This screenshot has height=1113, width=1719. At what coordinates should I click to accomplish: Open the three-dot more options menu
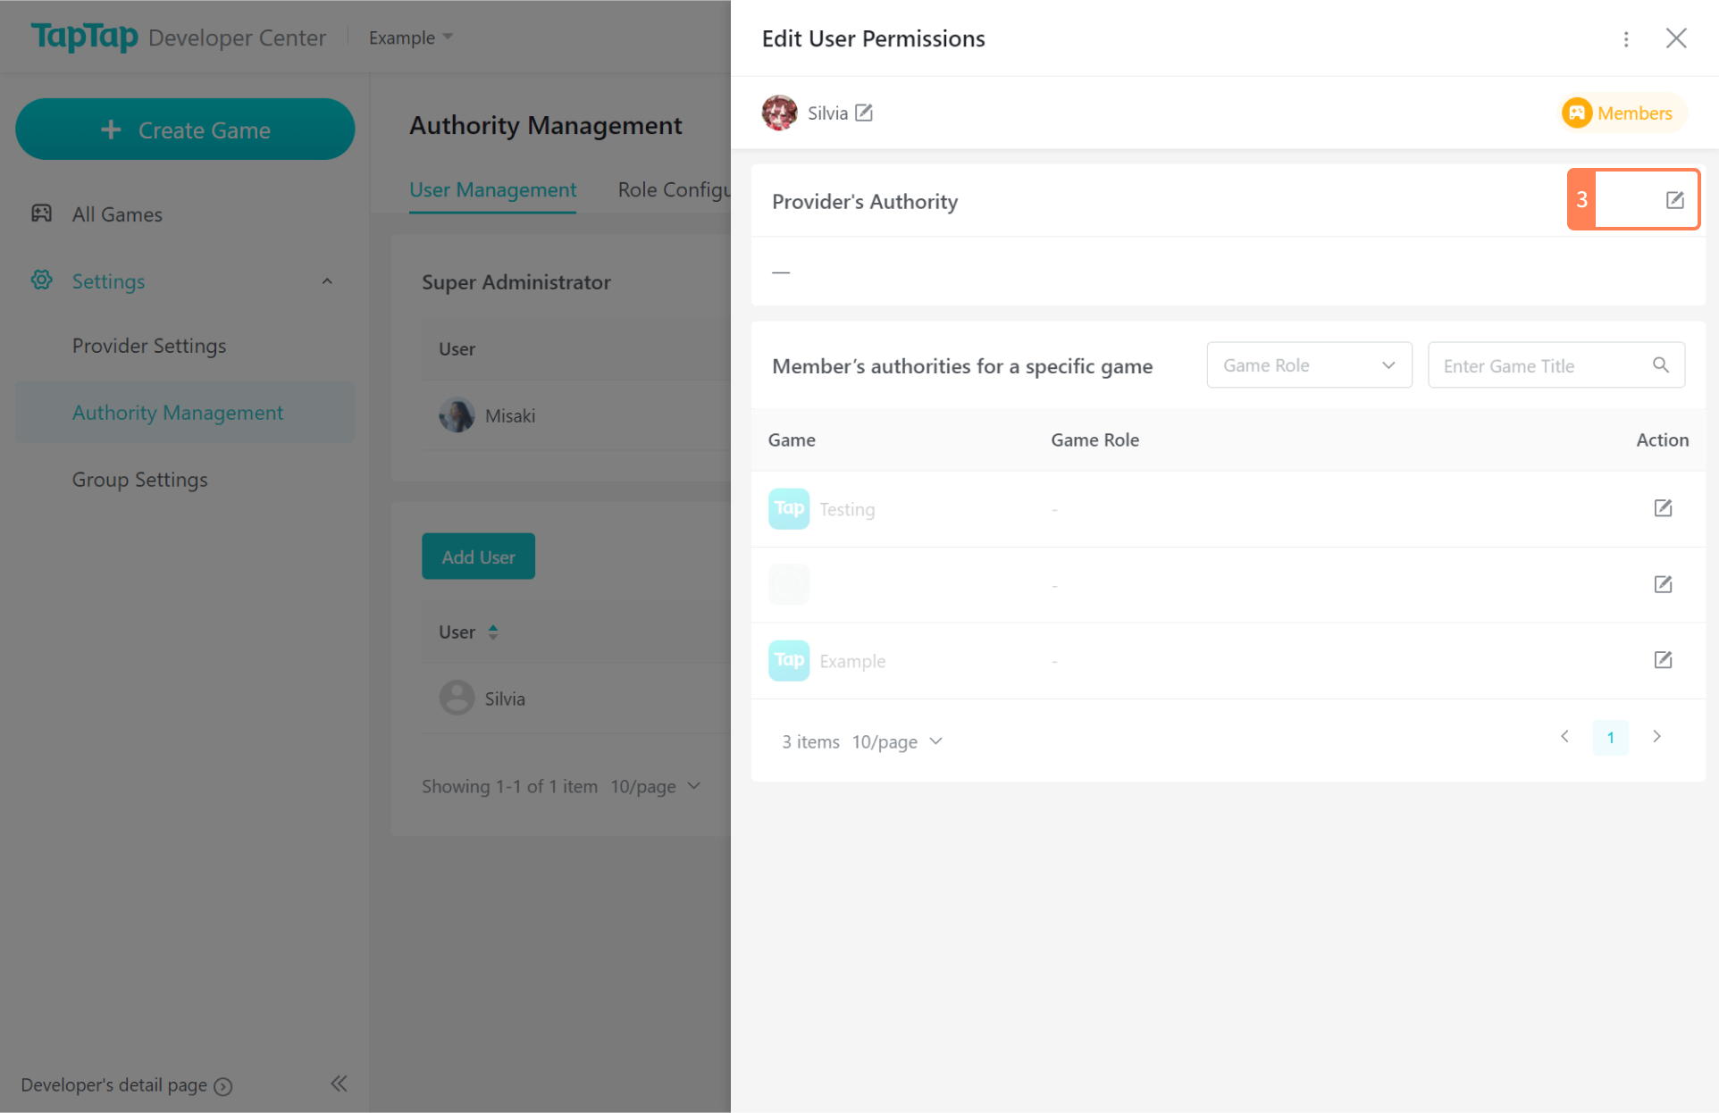1626,38
